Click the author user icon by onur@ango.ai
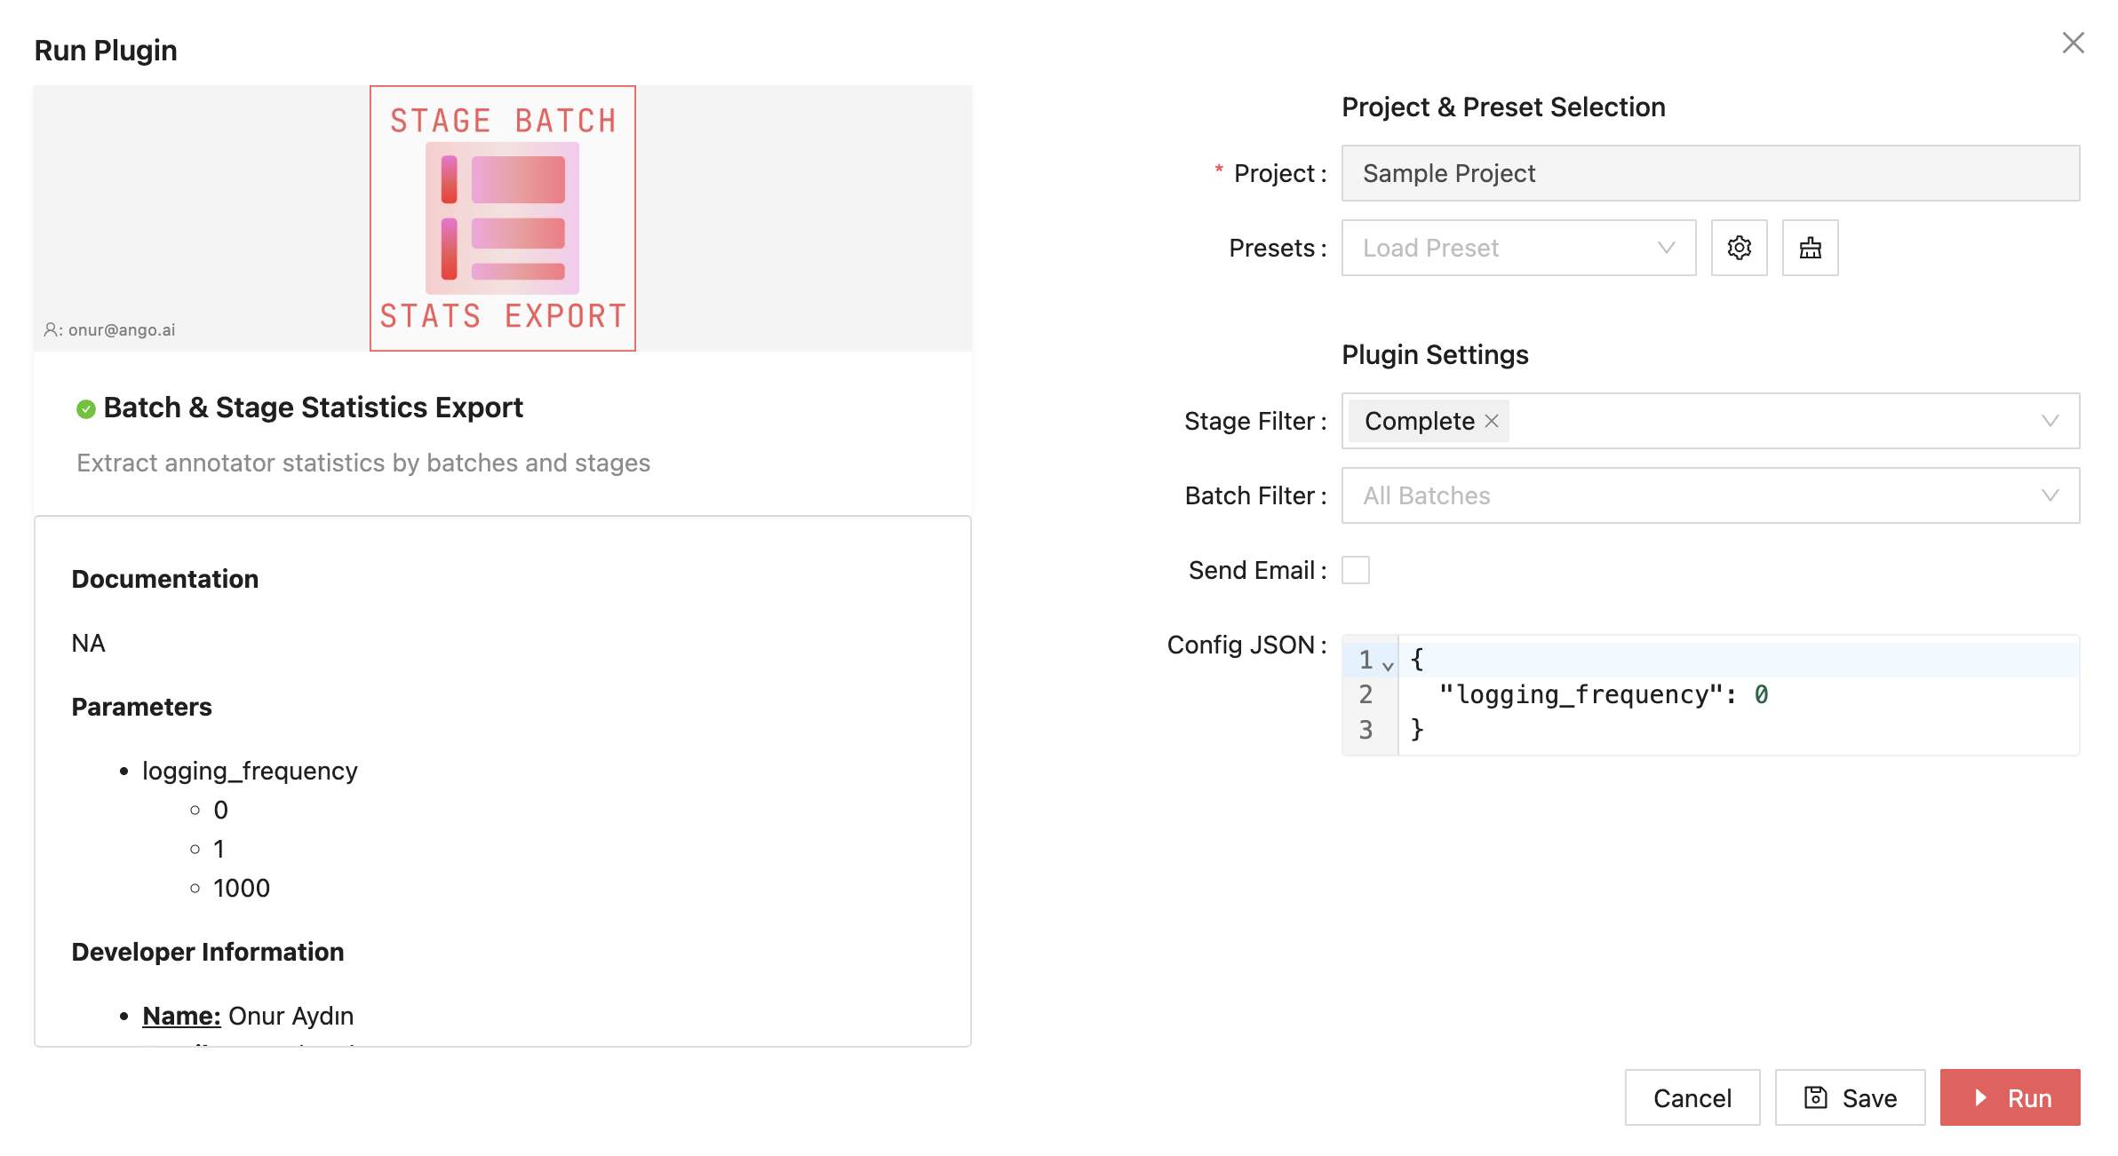2118x1156 pixels. tap(51, 329)
